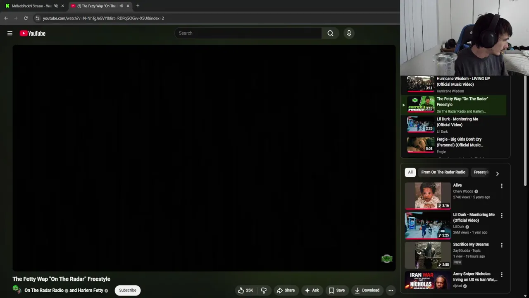Open Chevy Woods channel name
Image resolution: width=529 pixels, height=298 pixels.
pyautogui.click(x=463, y=192)
